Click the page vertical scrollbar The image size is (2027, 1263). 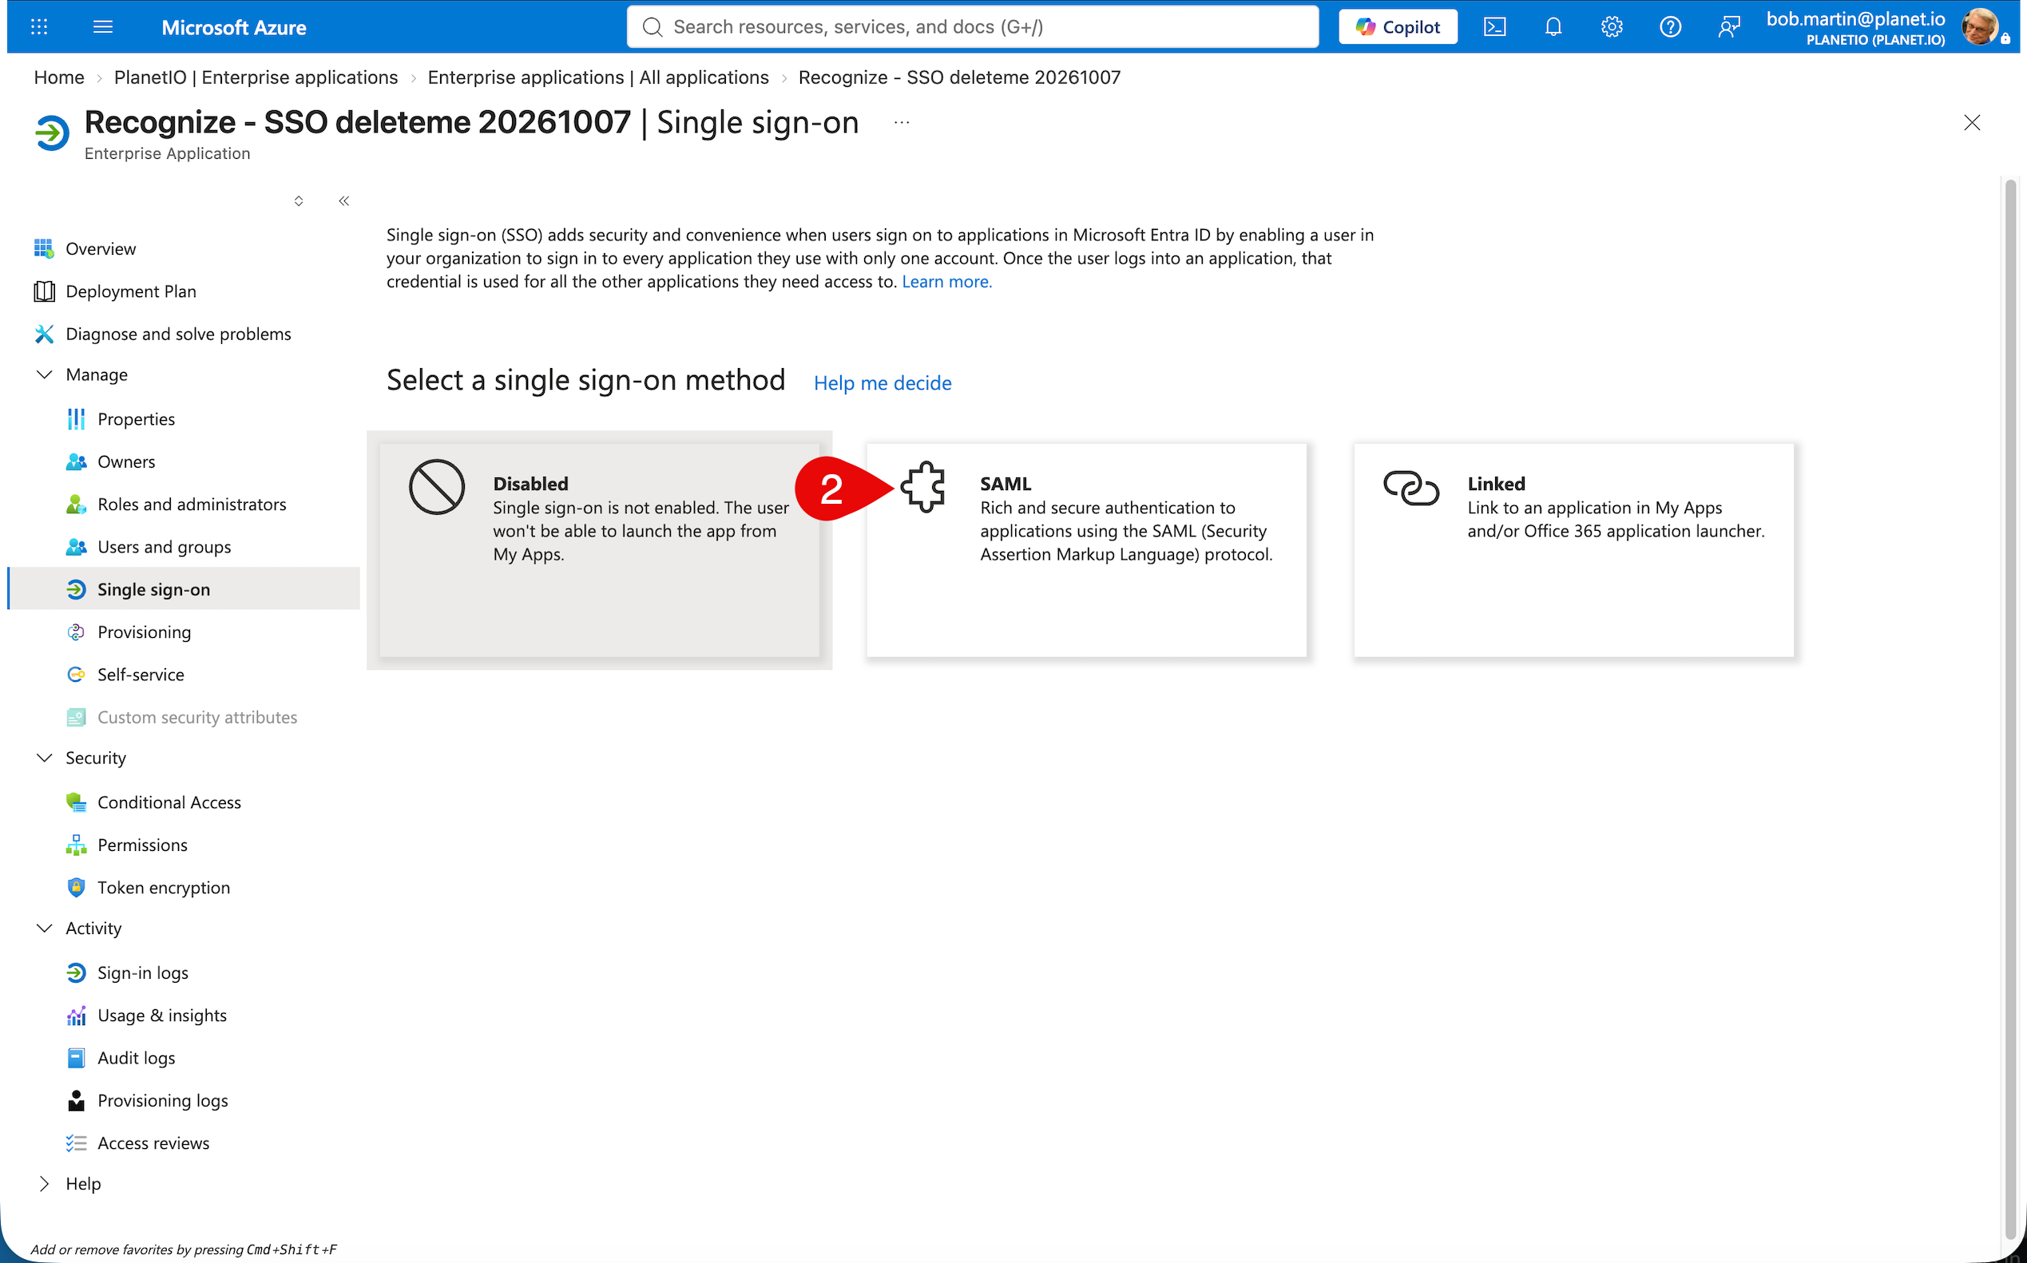pos(2010,710)
